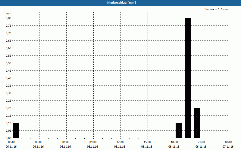Click the 0,20 bar before 21:00

pos(197,123)
